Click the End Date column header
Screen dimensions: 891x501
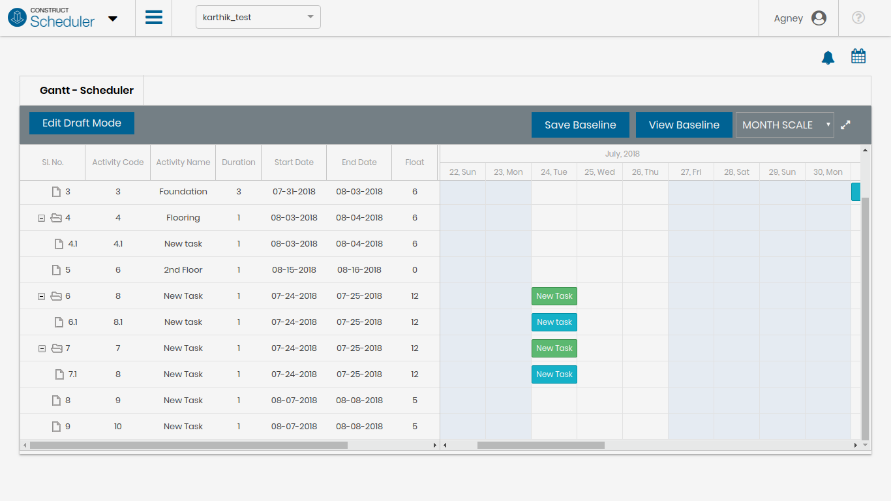pyautogui.click(x=359, y=162)
